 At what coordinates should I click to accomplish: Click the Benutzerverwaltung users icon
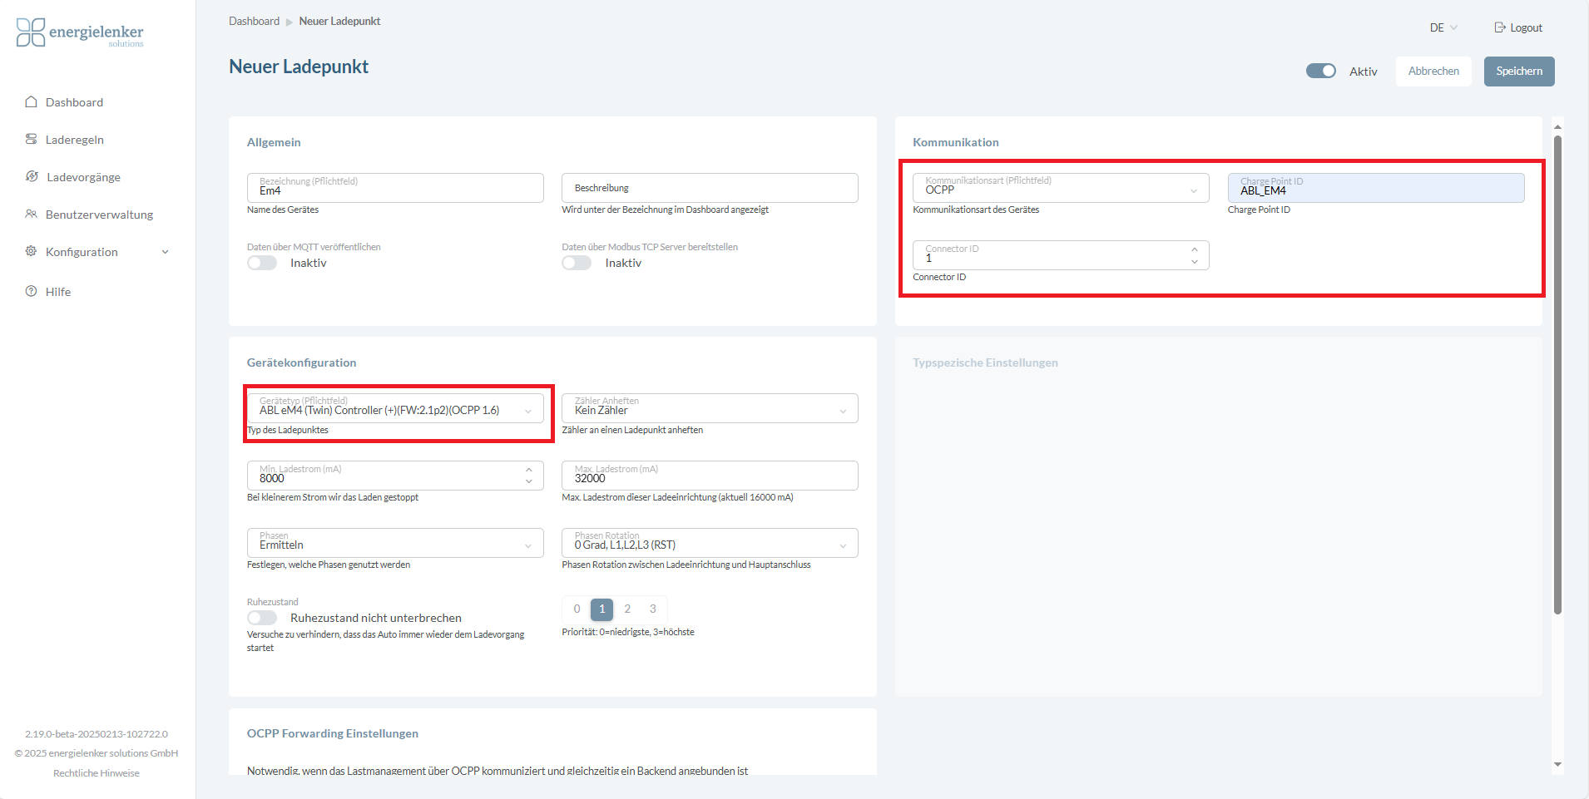click(31, 215)
